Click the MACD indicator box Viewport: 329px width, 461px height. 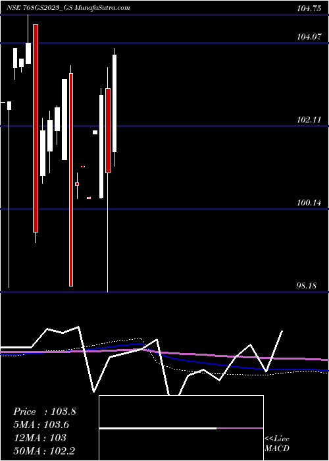(181, 428)
